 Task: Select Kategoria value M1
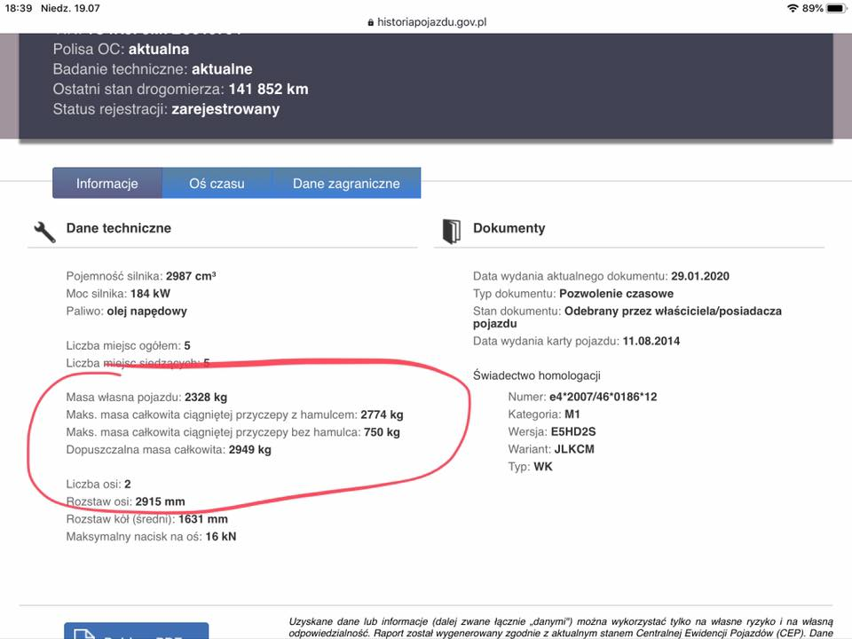[x=572, y=414]
